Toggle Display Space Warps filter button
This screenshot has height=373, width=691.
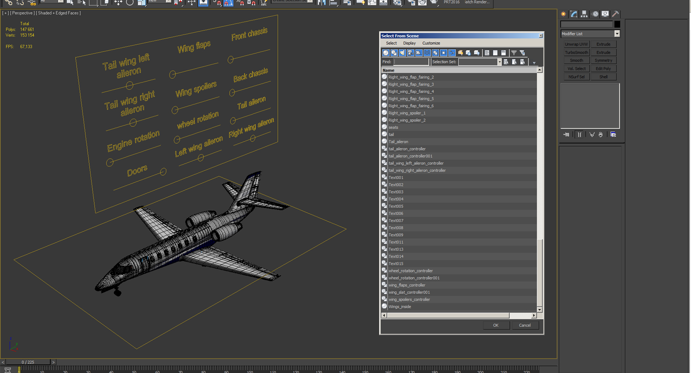click(x=427, y=53)
